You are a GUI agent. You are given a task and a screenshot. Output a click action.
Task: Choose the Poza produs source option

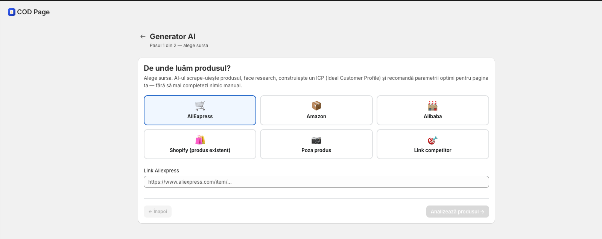point(316,144)
